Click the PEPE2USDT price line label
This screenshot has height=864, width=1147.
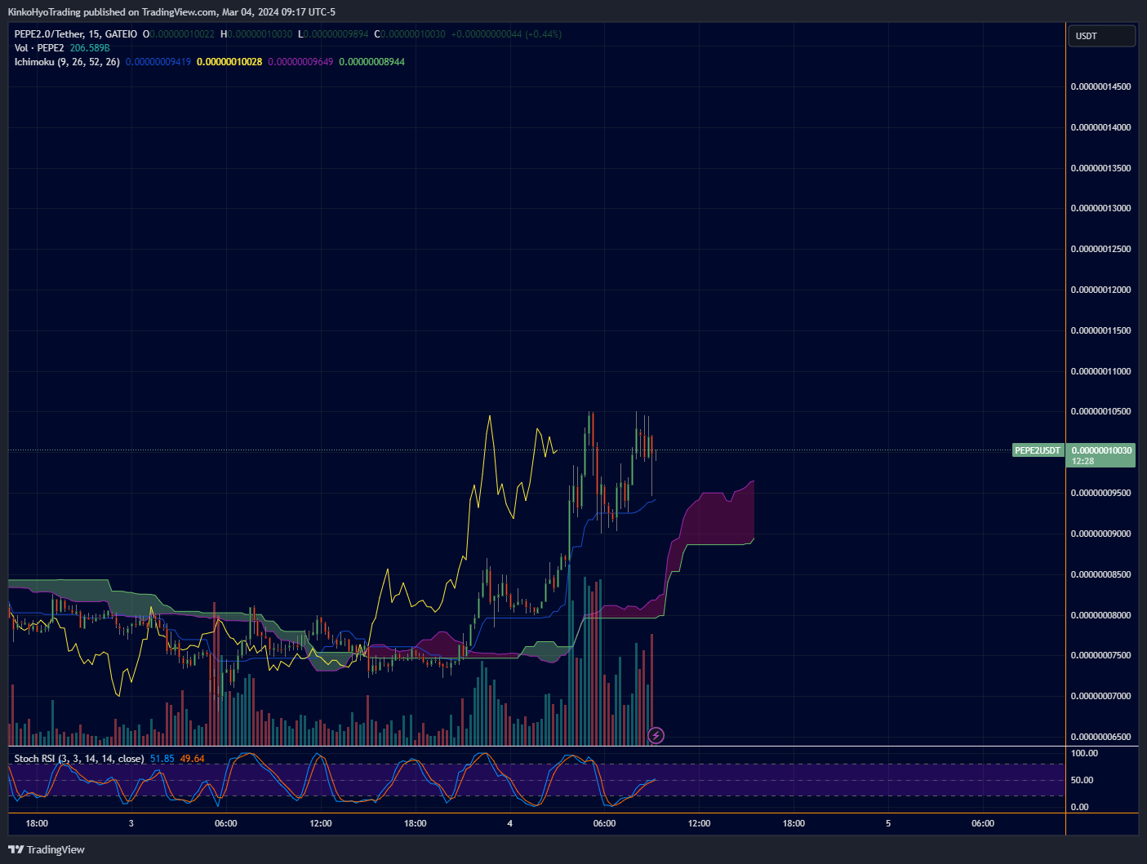tap(1038, 450)
